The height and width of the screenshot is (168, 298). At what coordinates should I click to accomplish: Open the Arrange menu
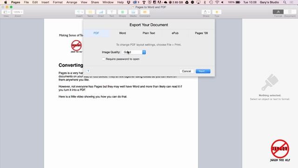[x=72, y=2]
